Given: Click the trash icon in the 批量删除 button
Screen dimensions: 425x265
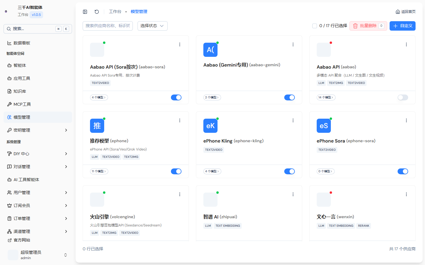Looking at the screenshot, I should [x=355, y=26].
